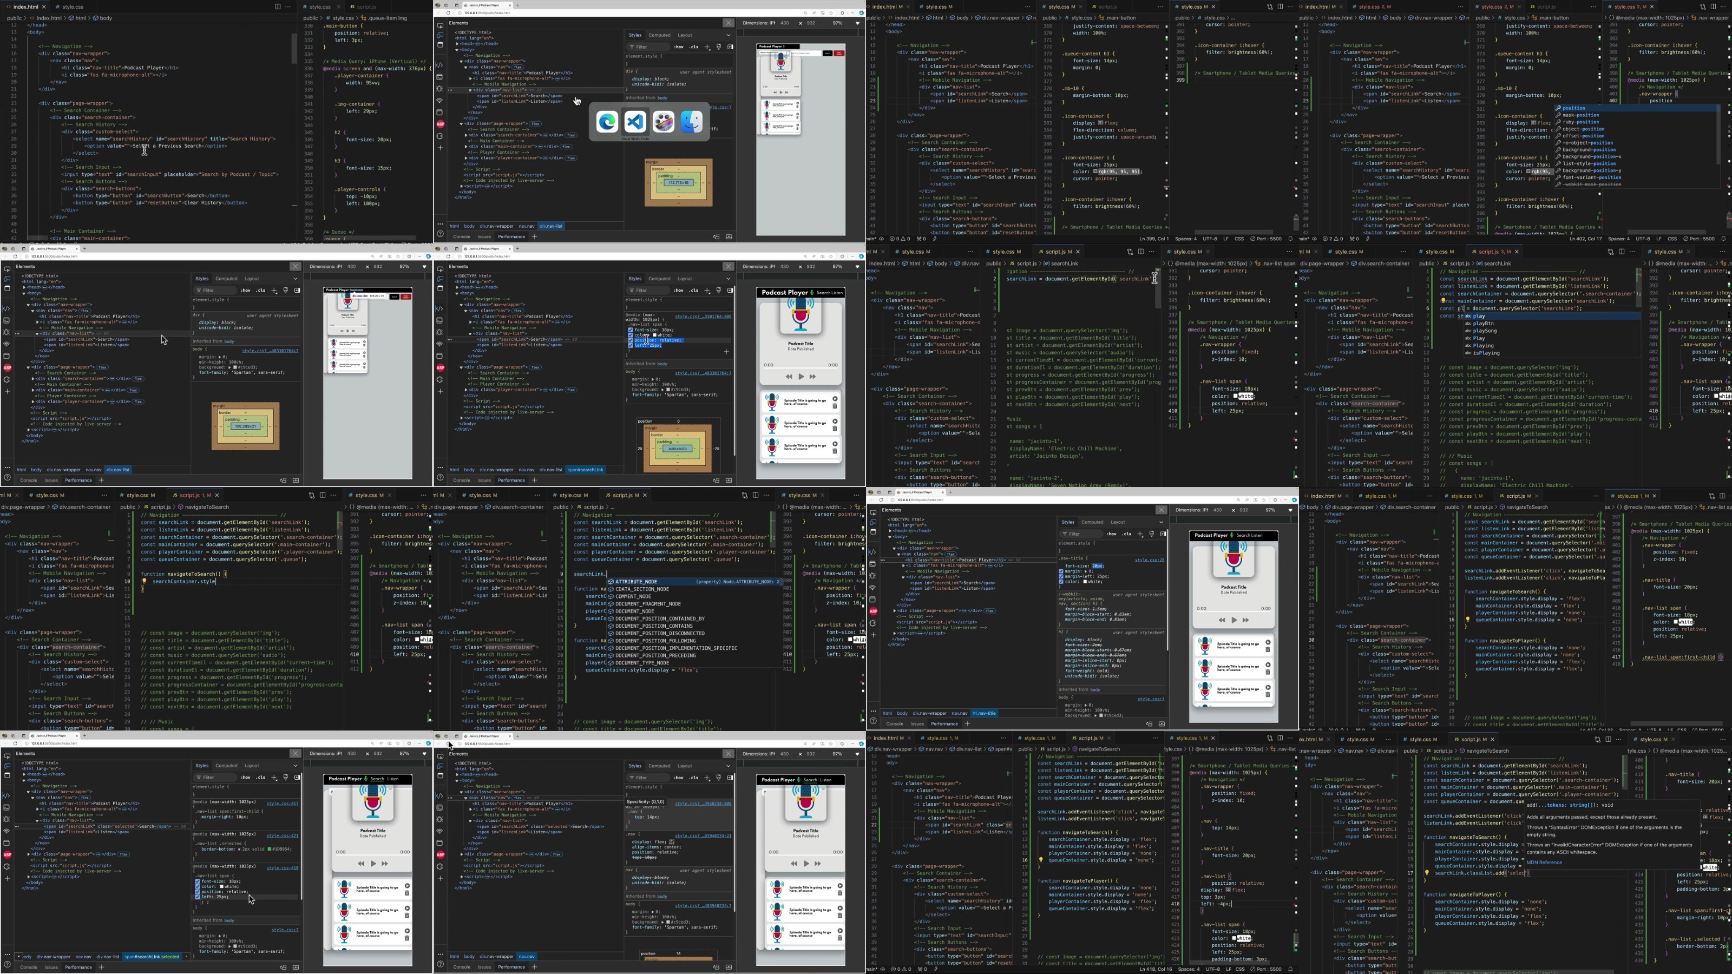Select h1.nav-title in the breadcrumb bar
The width and height of the screenshot is (1732, 974).
pyautogui.click(x=985, y=713)
